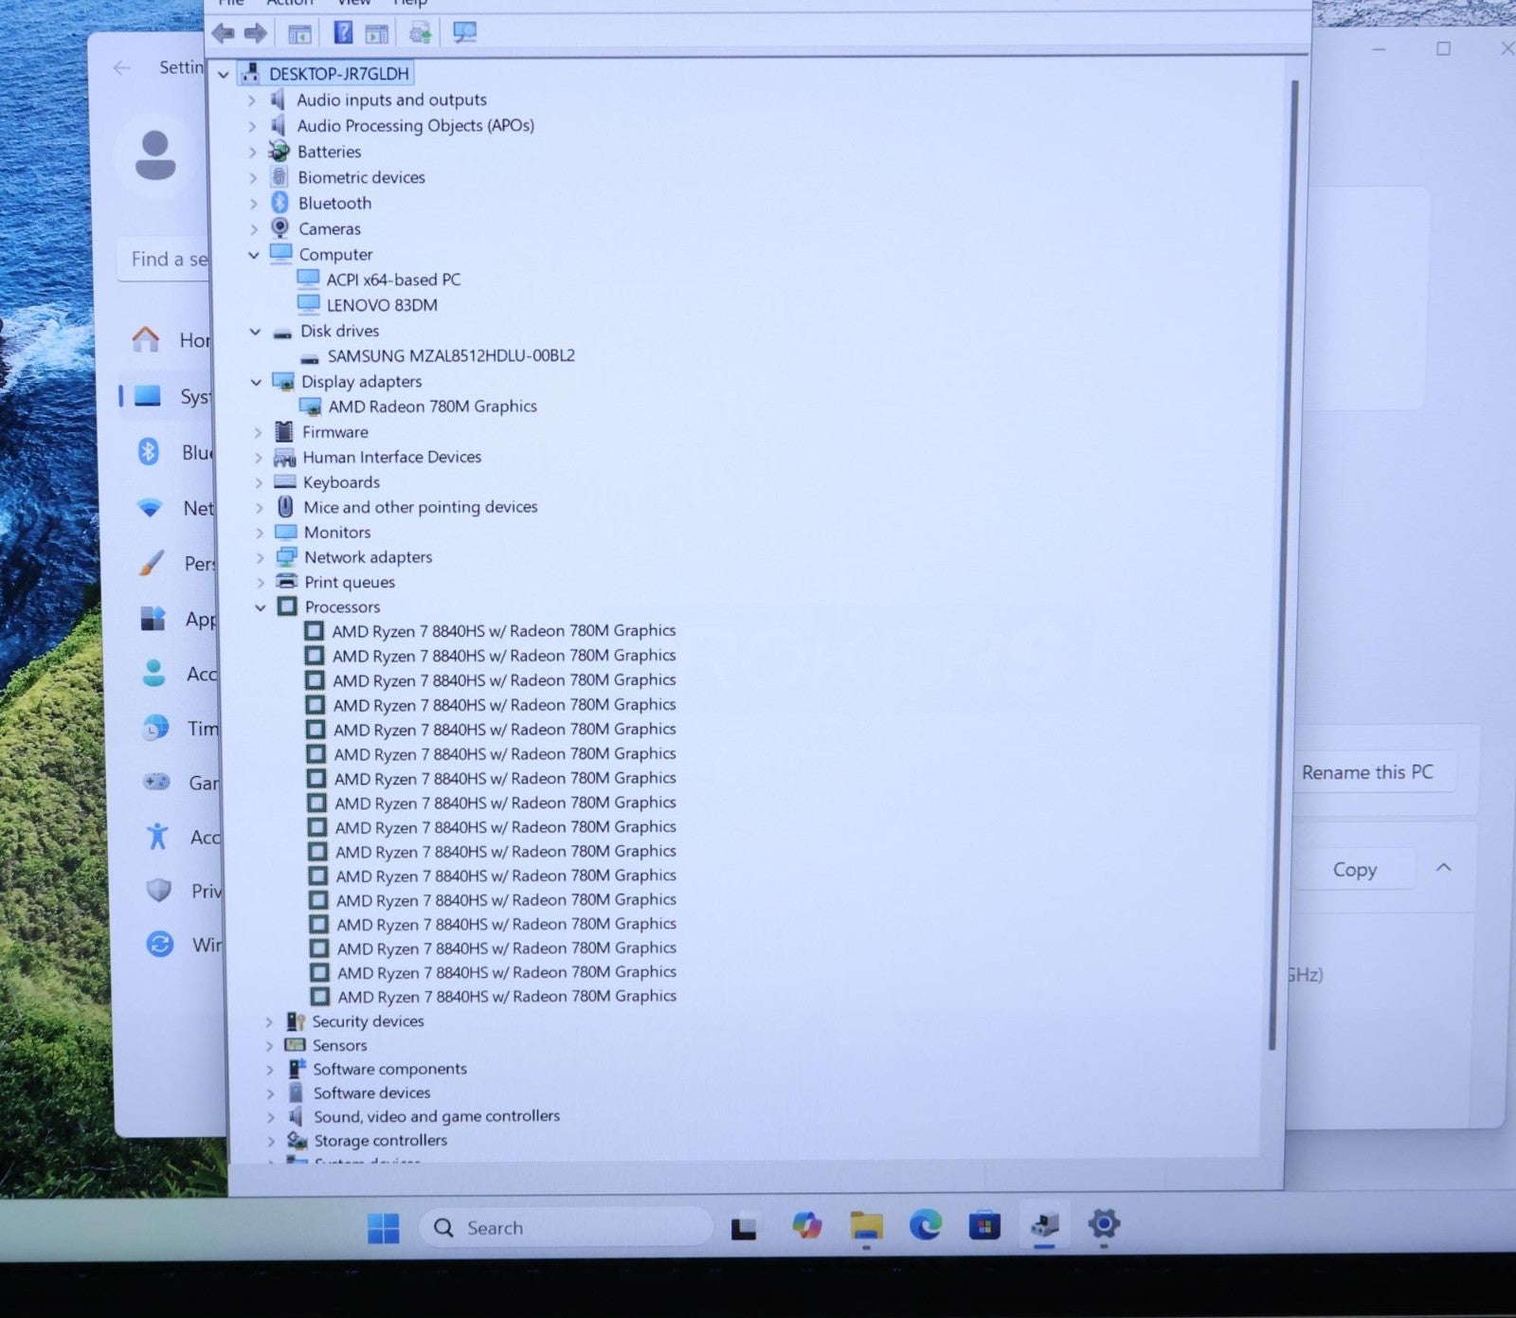Click the Scan for hardware changes icon
Image resolution: width=1516 pixels, height=1318 pixels.
click(464, 33)
